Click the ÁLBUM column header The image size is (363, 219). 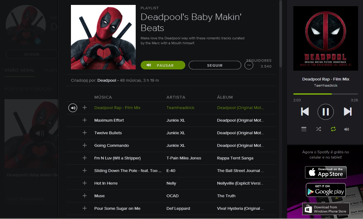(225, 97)
